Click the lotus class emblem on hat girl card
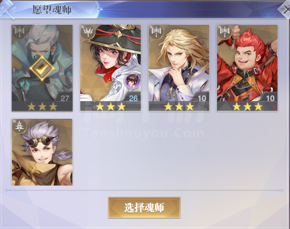This screenshot has width=290, height=229. [87, 32]
